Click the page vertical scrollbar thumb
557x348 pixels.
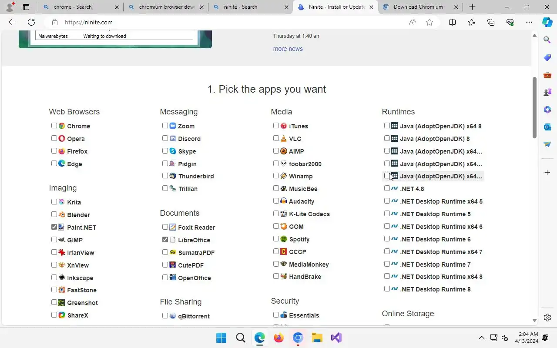[534, 107]
